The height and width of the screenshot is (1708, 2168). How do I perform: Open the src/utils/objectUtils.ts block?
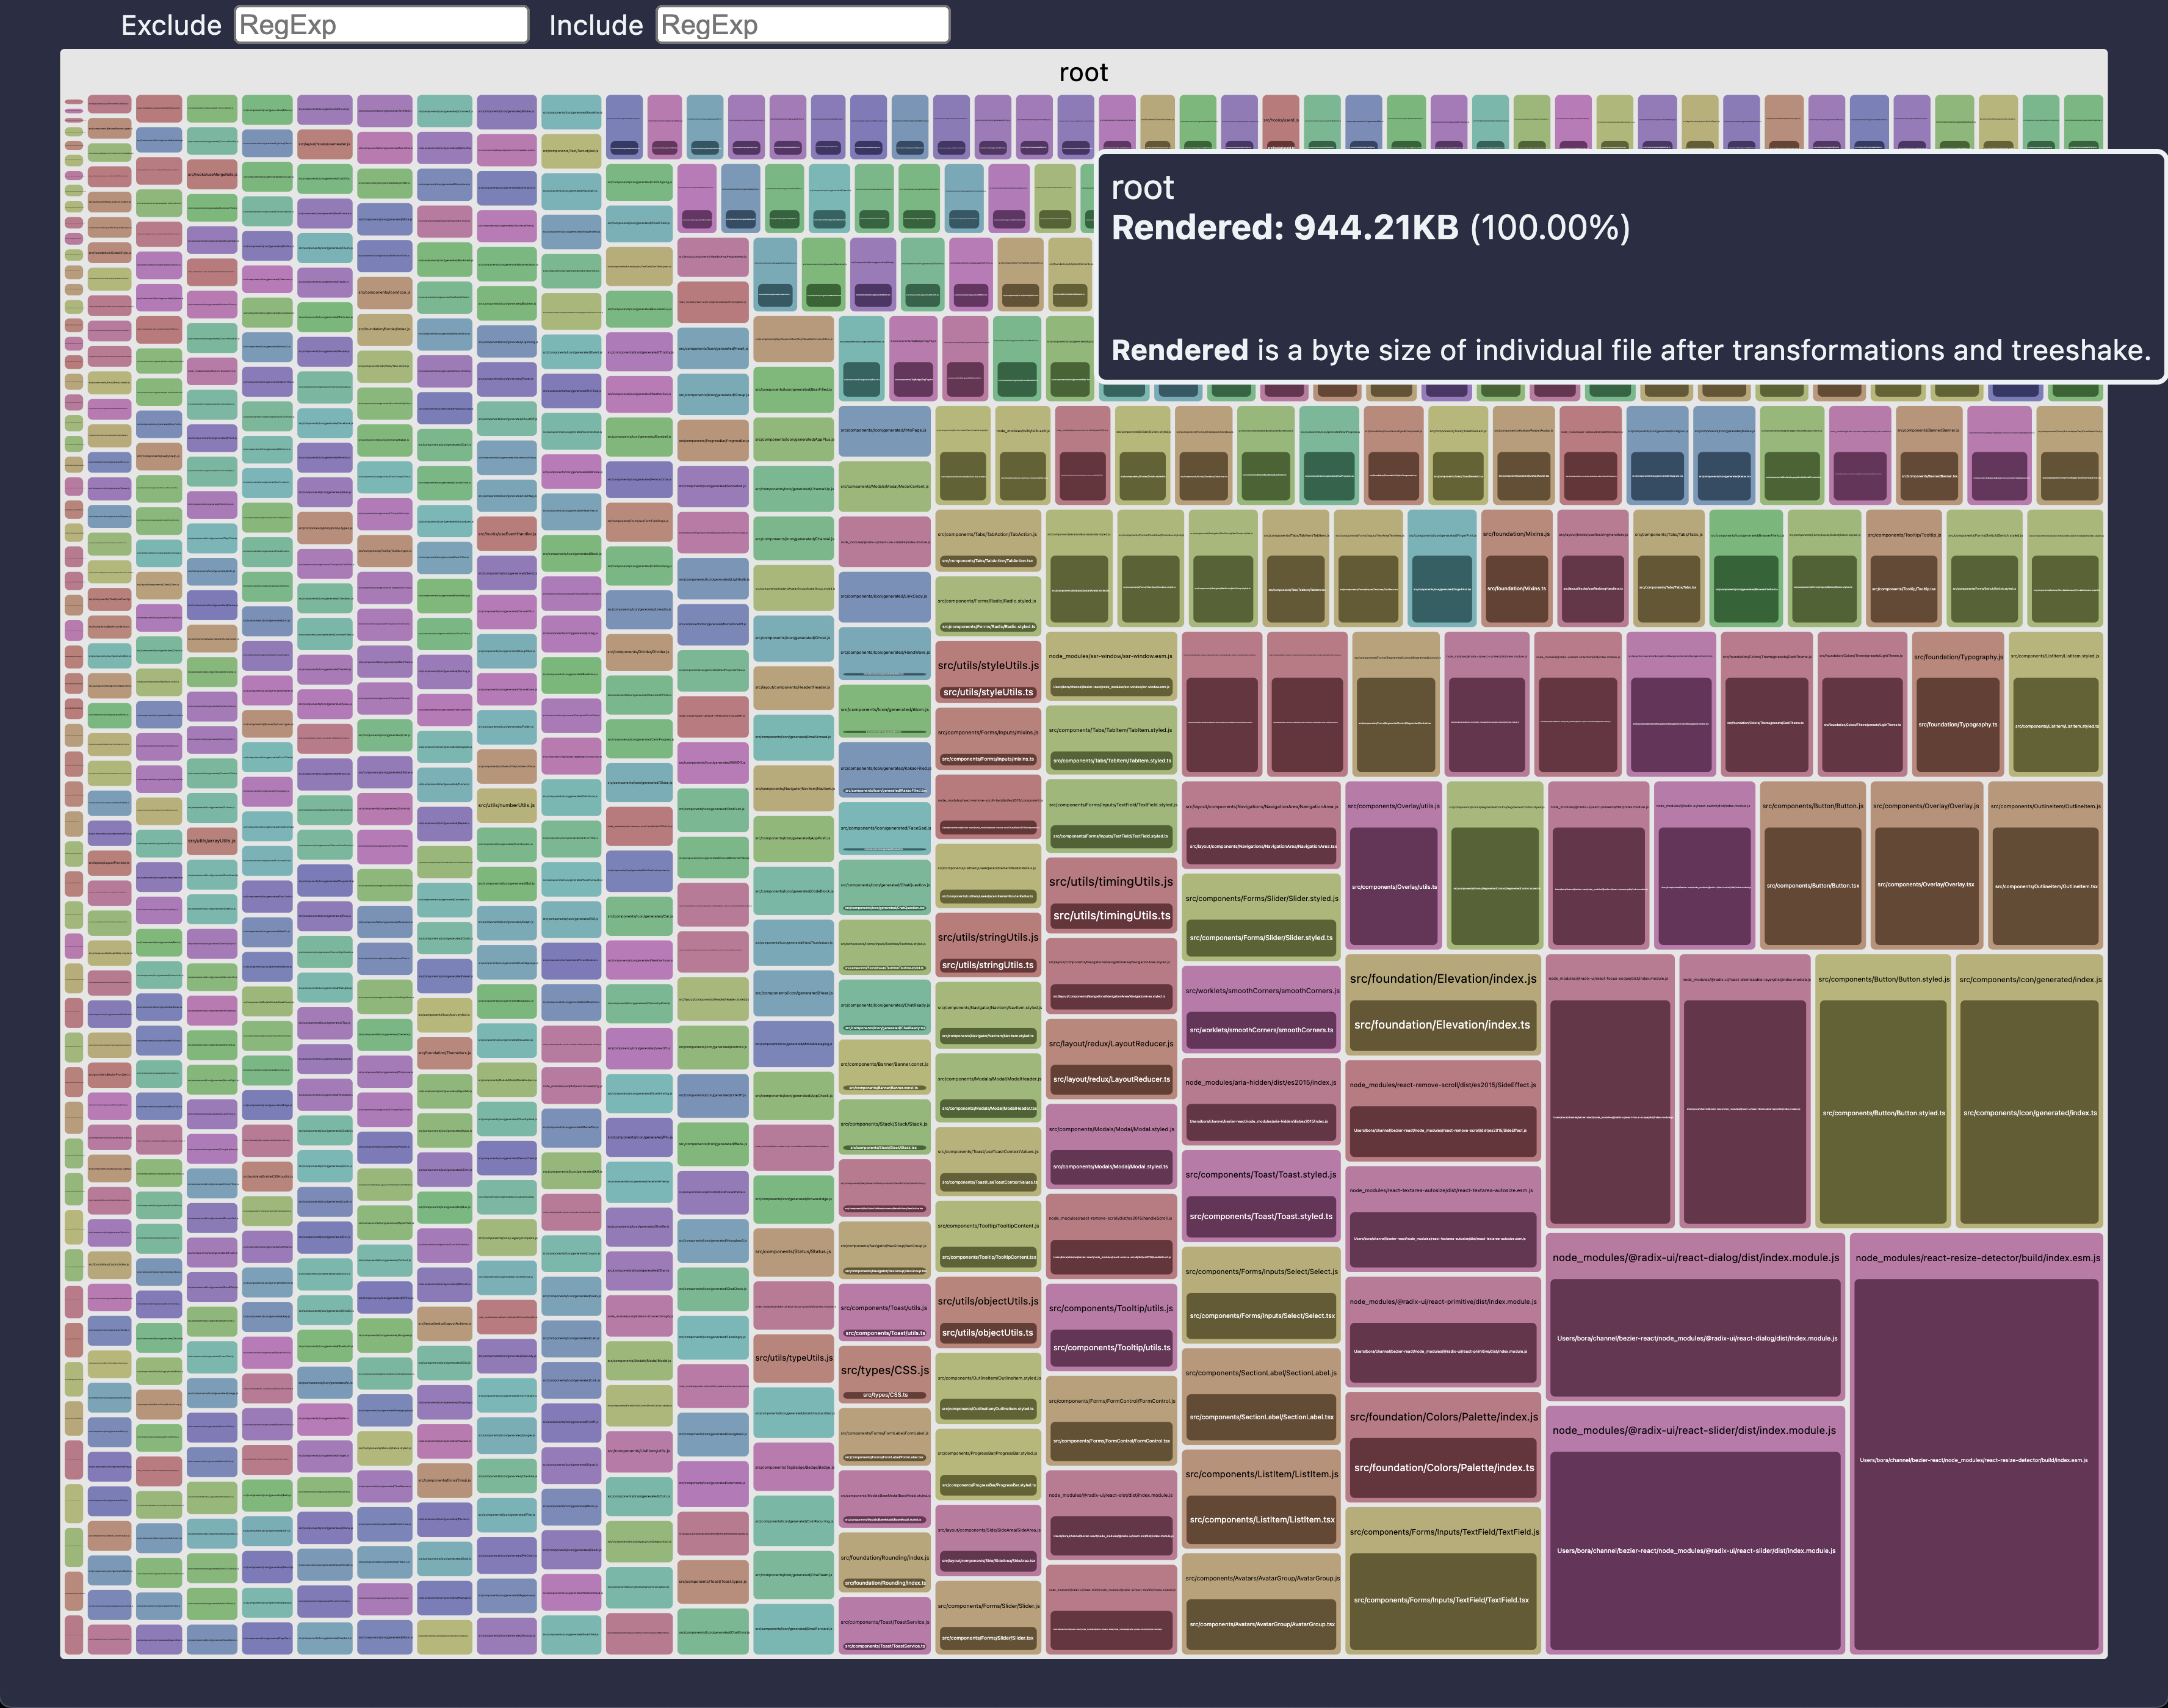[x=988, y=1332]
